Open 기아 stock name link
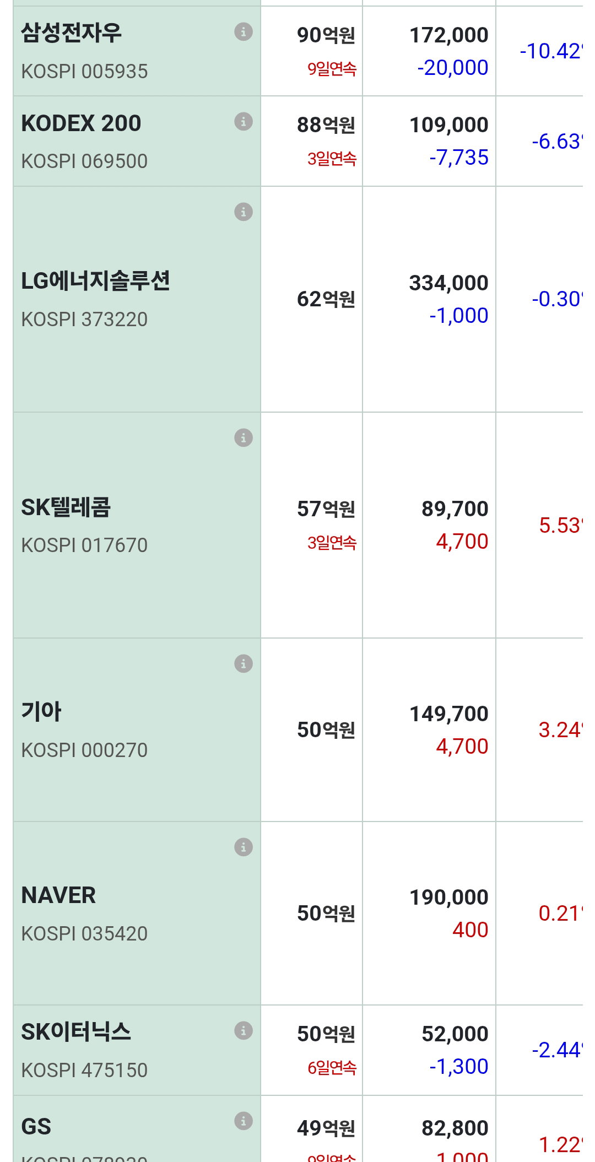The height and width of the screenshot is (1162, 595). [x=41, y=711]
